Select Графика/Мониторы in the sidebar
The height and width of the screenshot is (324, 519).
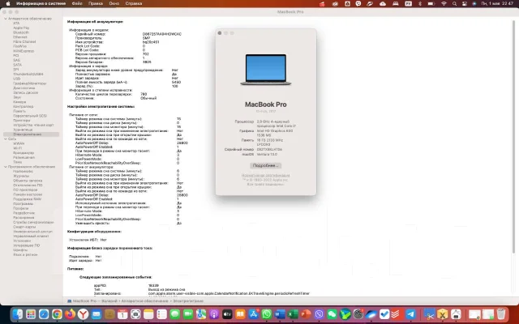pyautogui.click(x=30, y=83)
